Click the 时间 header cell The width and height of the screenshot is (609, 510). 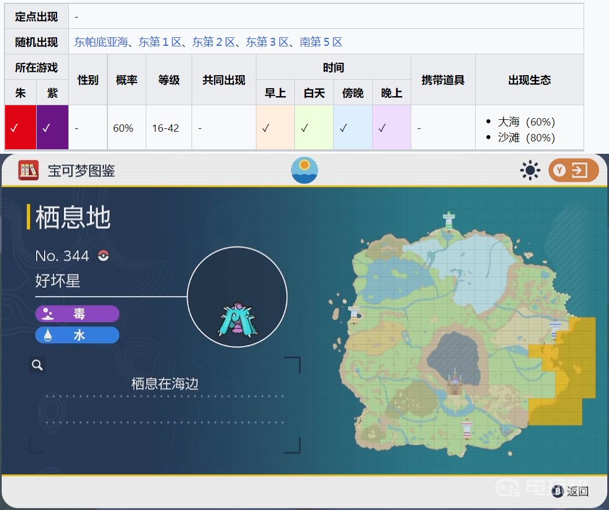point(334,67)
